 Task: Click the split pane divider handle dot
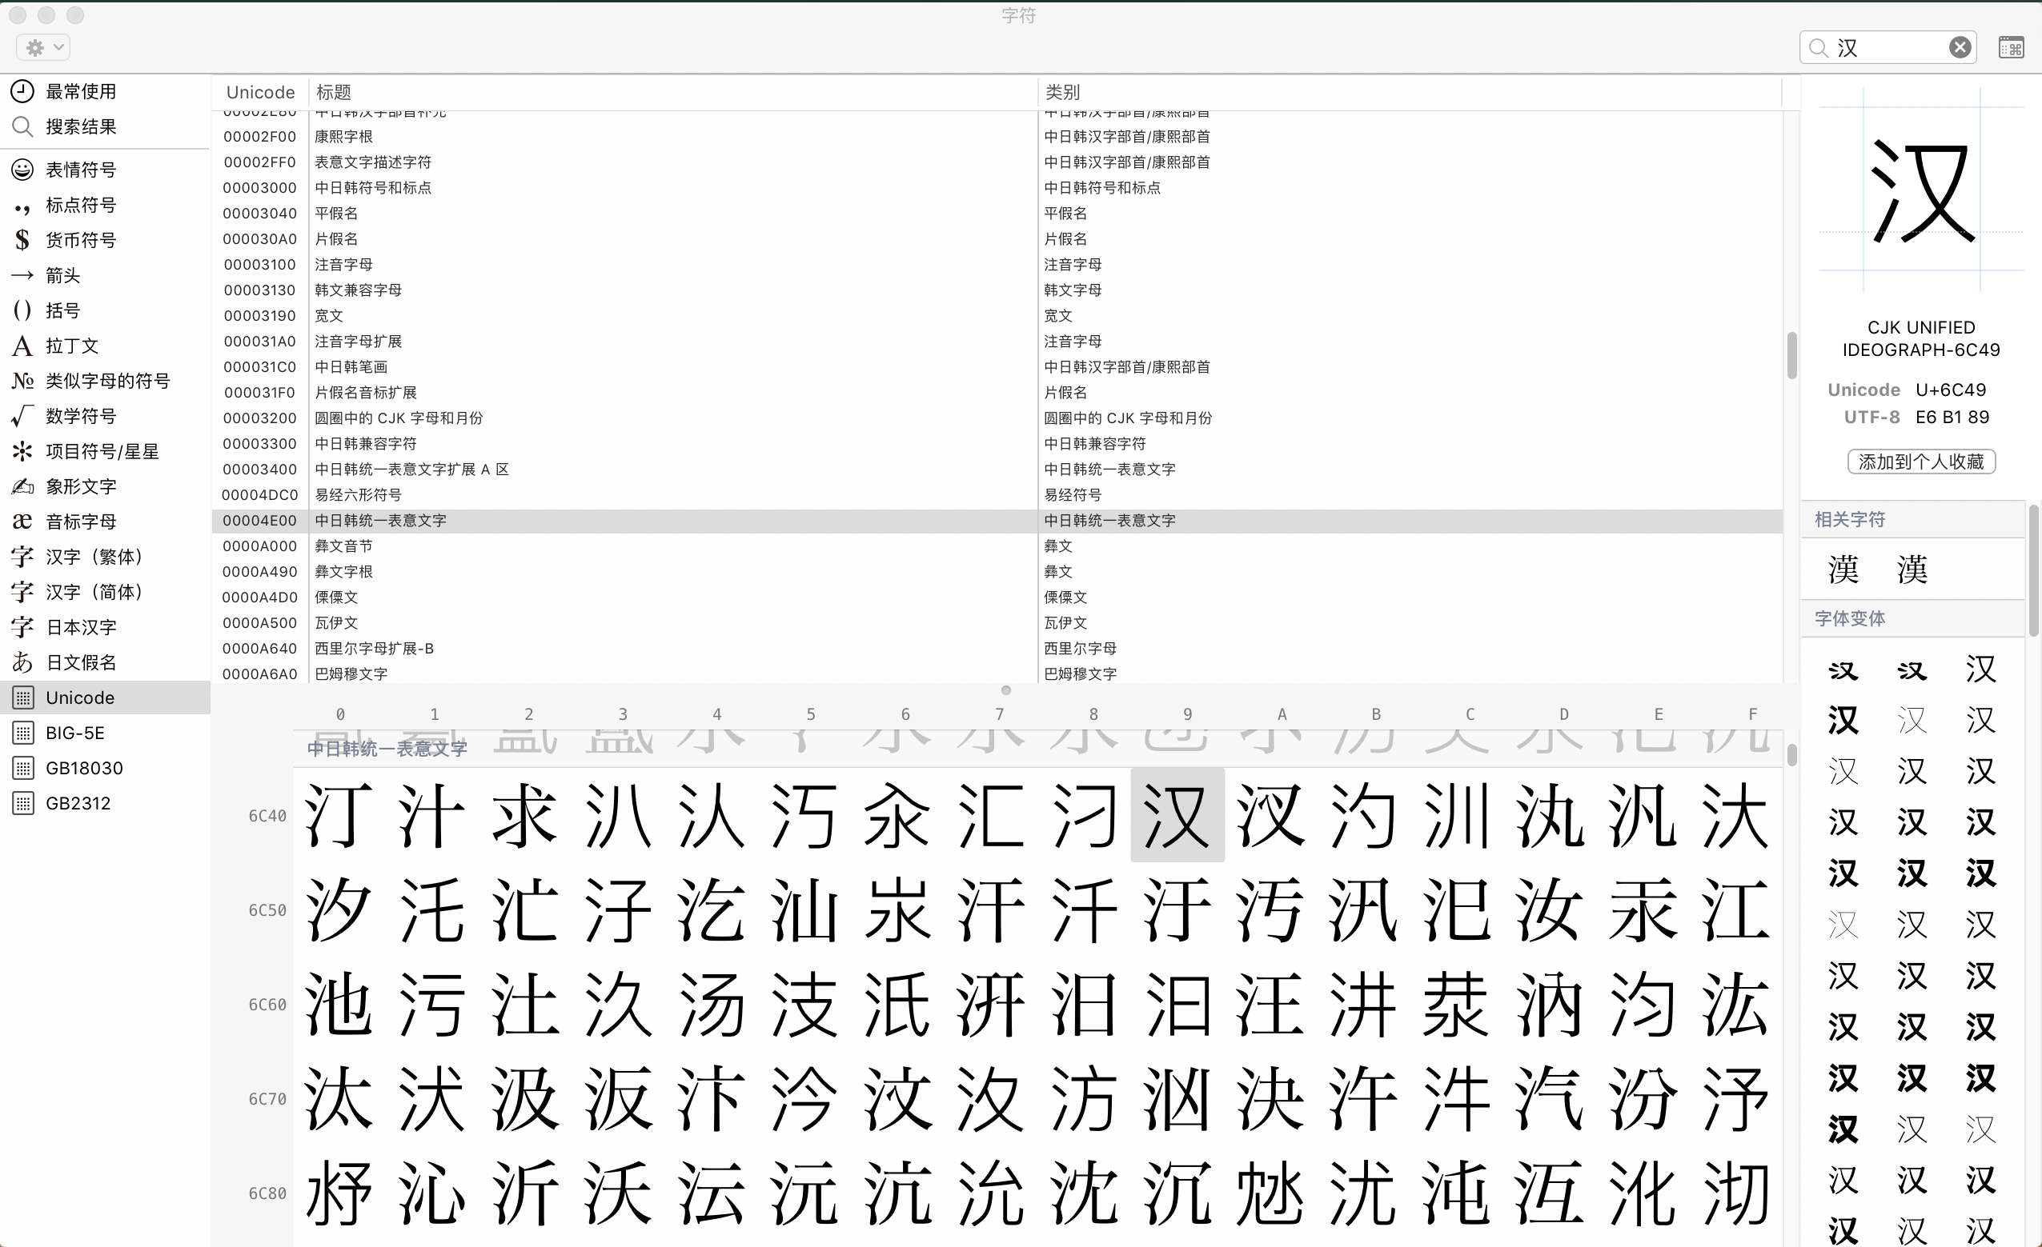tap(1005, 689)
